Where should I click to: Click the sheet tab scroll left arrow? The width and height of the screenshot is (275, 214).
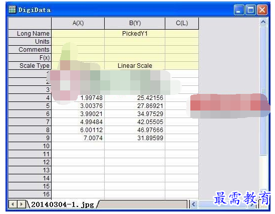pyautogui.click(x=13, y=204)
